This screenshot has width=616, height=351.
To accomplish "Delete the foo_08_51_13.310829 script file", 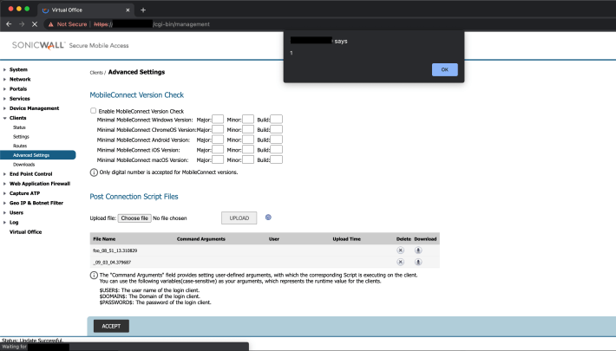I will click(401, 250).
